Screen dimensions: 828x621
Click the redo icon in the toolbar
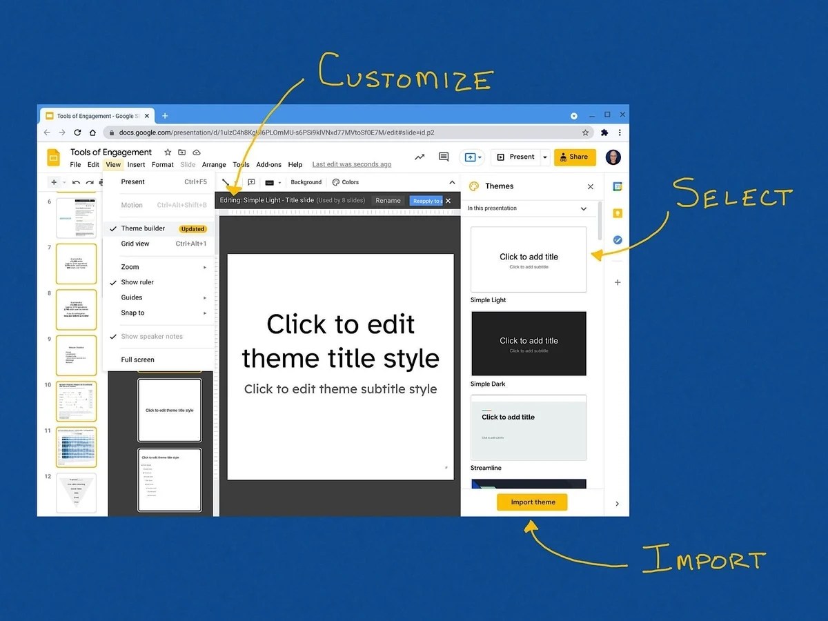coord(90,181)
